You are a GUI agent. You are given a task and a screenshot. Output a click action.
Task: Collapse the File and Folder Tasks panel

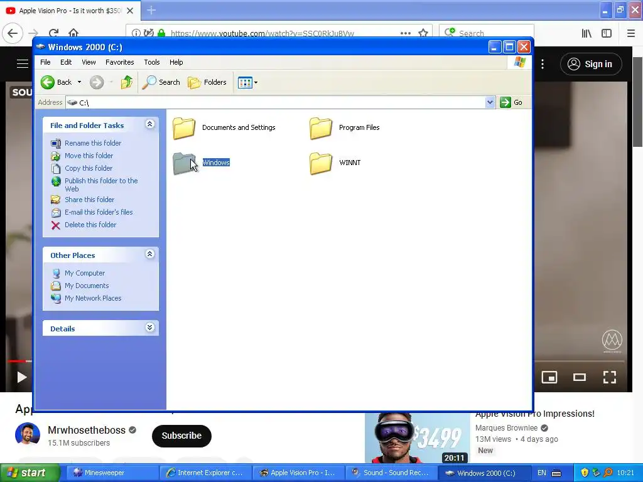[149, 124]
